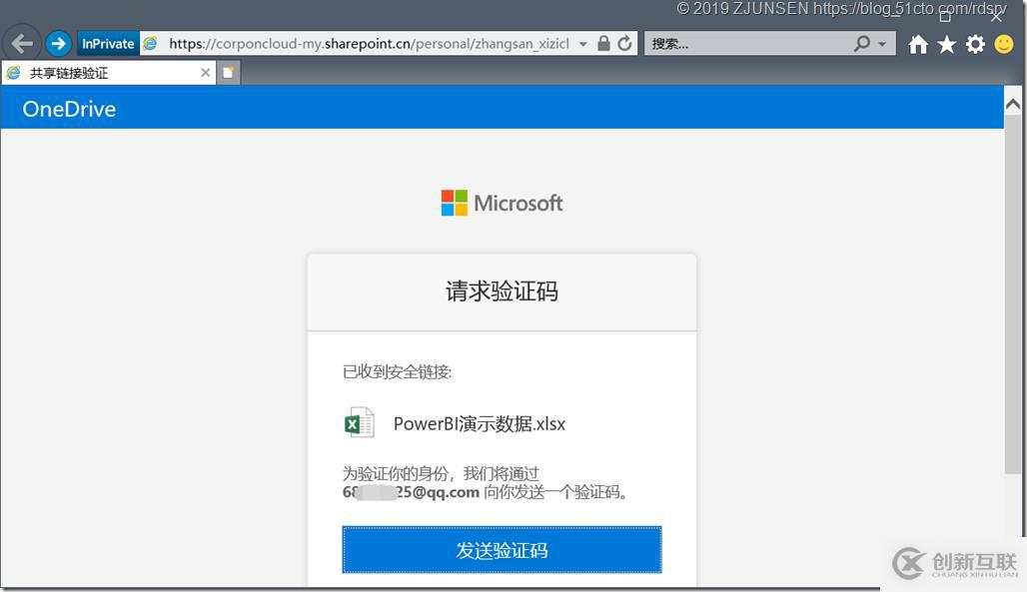Click the Microsoft logo
Image resolution: width=1027 pixels, height=592 pixels.
pyautogui.click(x=502, y=203)
